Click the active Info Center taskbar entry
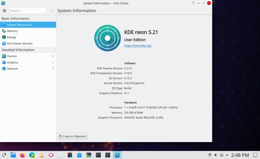260x159 pixels. pos(117,155)
